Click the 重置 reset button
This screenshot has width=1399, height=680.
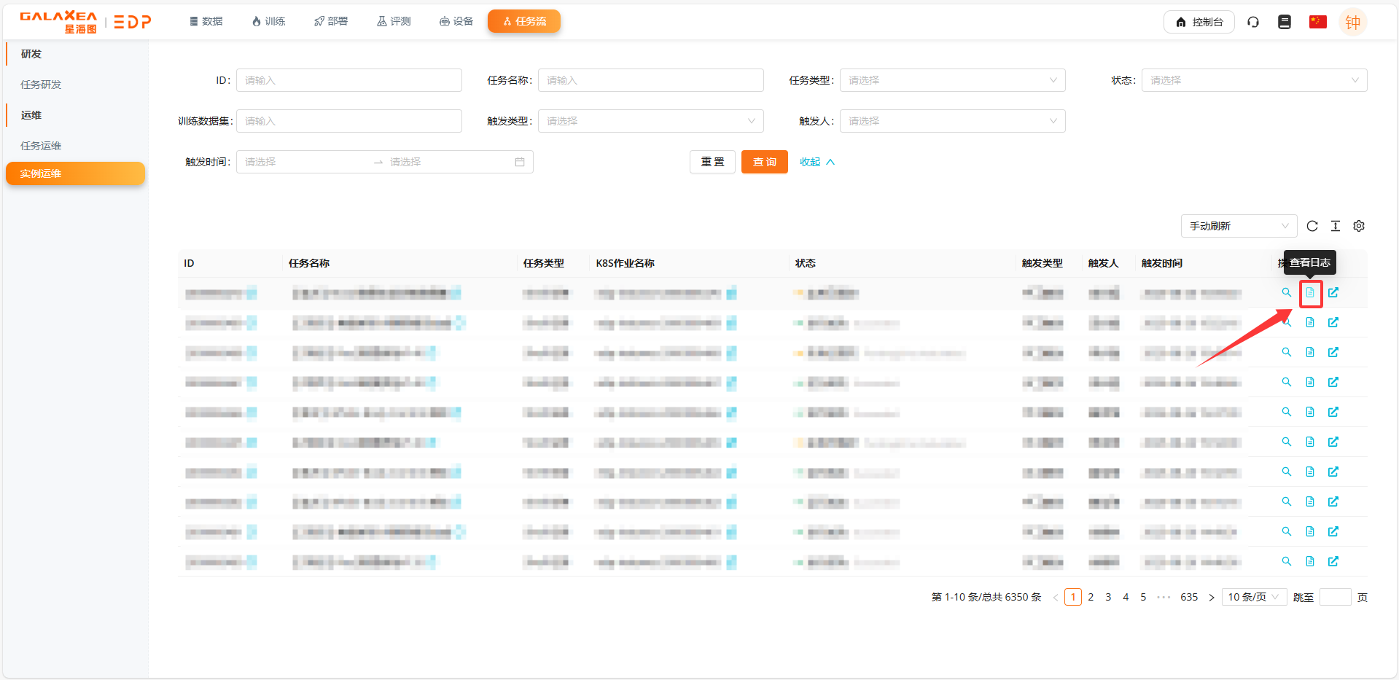point(712,162)
